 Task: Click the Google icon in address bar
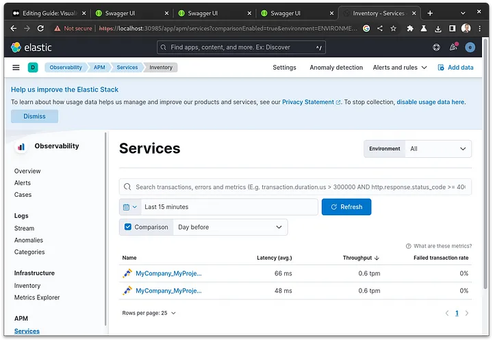click(x=366, y=29)
